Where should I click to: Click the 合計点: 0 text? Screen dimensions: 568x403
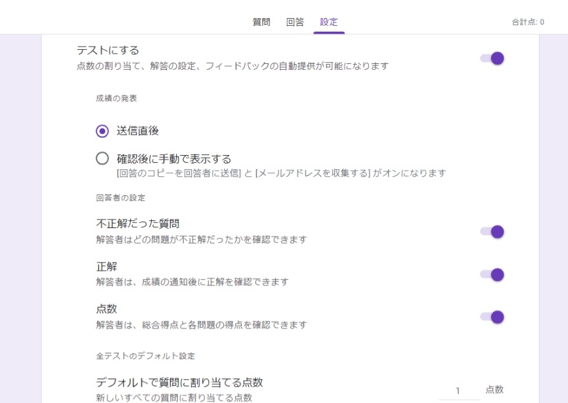click(x=528, y=22)
